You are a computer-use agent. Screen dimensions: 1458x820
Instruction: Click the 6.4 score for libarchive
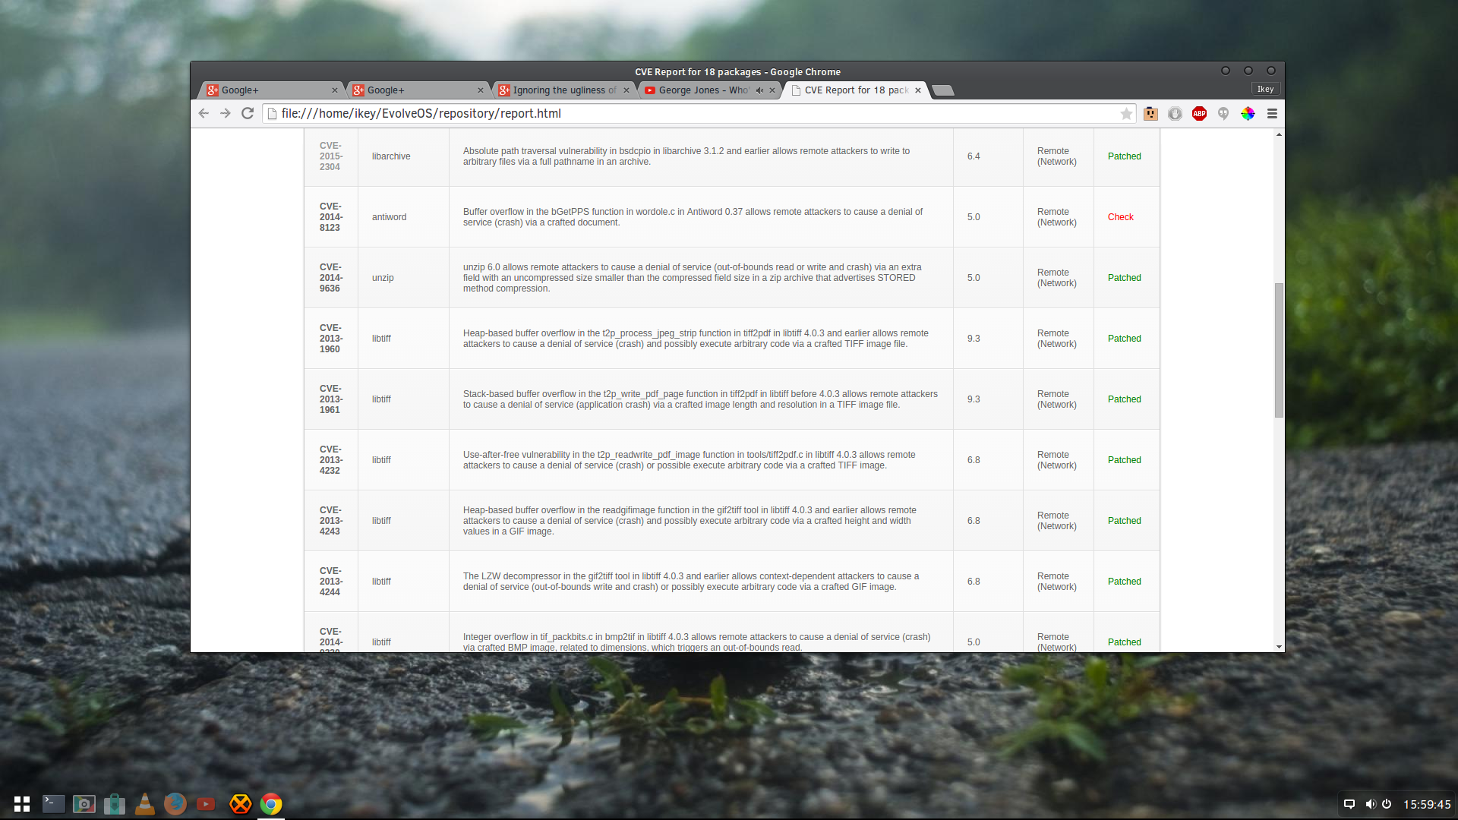974,156
